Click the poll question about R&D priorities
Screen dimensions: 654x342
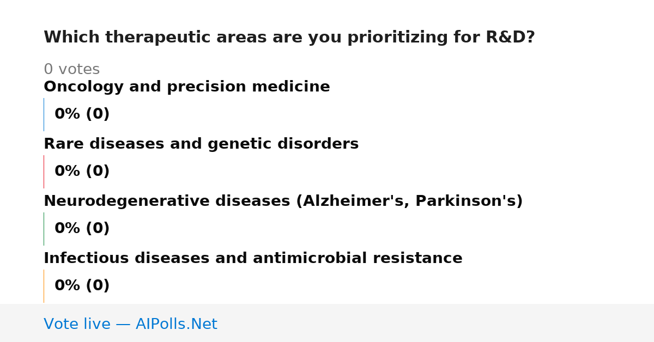(x=289, y=38)
